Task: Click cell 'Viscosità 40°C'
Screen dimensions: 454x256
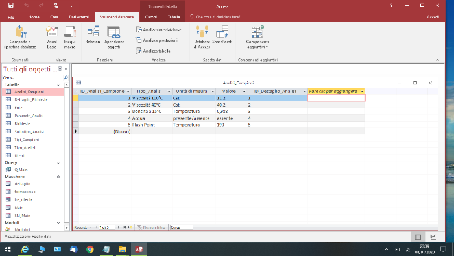Action: click(152, 105)
